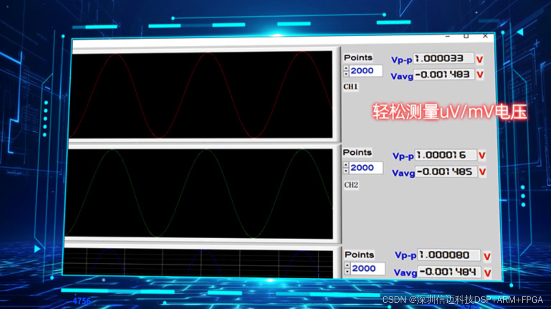
Task: Click third channel Points field showing 2000
Action: [367, 268]
